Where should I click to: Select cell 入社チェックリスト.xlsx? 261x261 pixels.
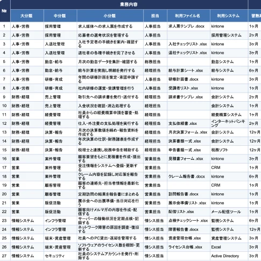[188, 44]
